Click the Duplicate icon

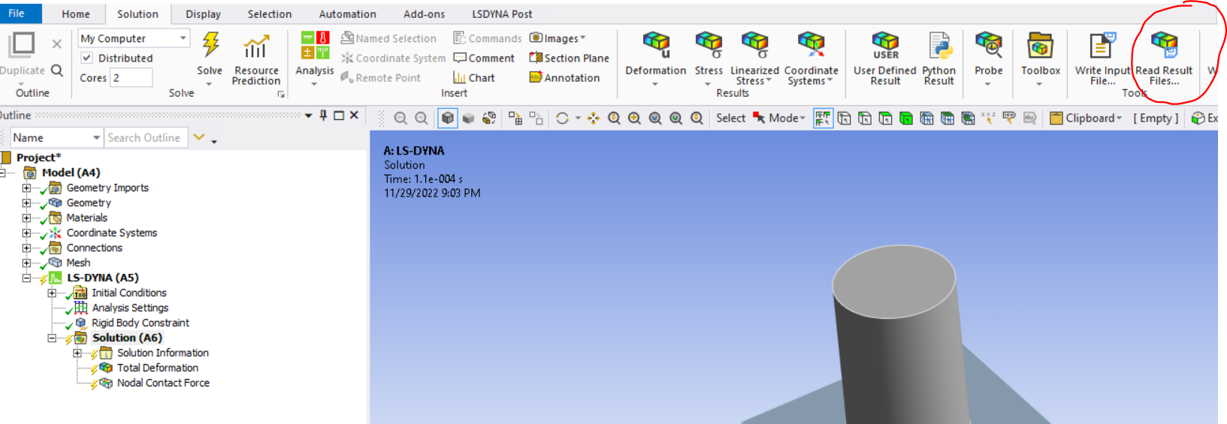click(x=21, y=45)
